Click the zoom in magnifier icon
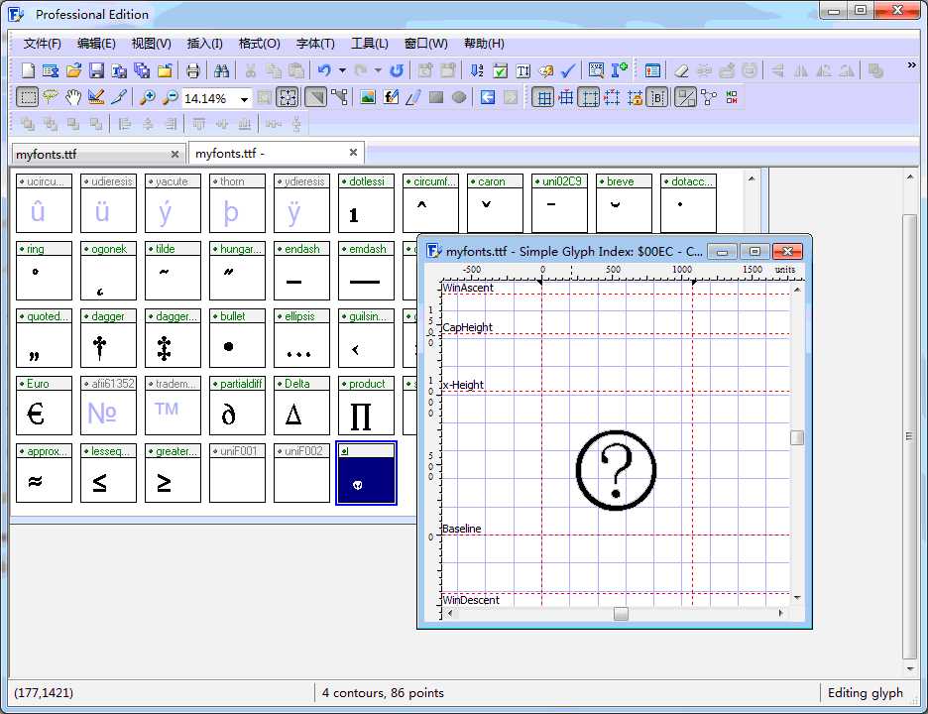The width and height of the screenshot is (928, 714). pos(148,98)
